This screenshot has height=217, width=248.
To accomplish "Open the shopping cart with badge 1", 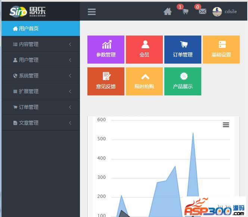I will click(x=186, y=11).
